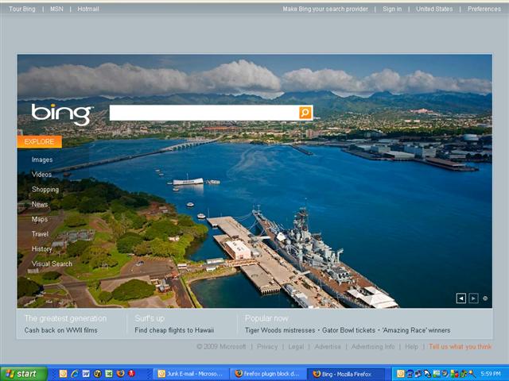Launch Microsoft Word from Quick Launch
The height and width of the screenshot is (381, 509).
tap(86, 374)
